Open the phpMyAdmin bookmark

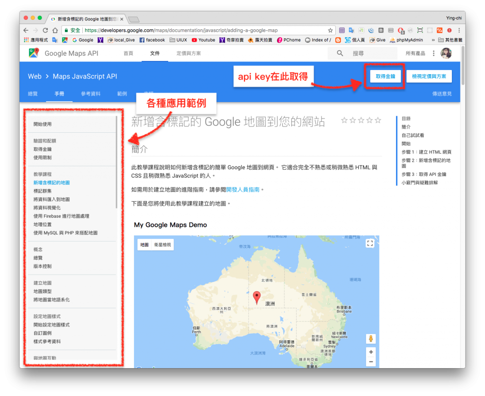(x=406, y=40)
